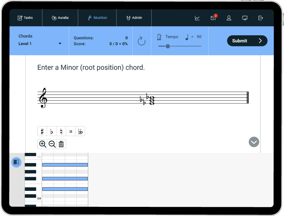284x216 pixels.
Task: Switch to the Auralia tab
Action: coord(60,18)
